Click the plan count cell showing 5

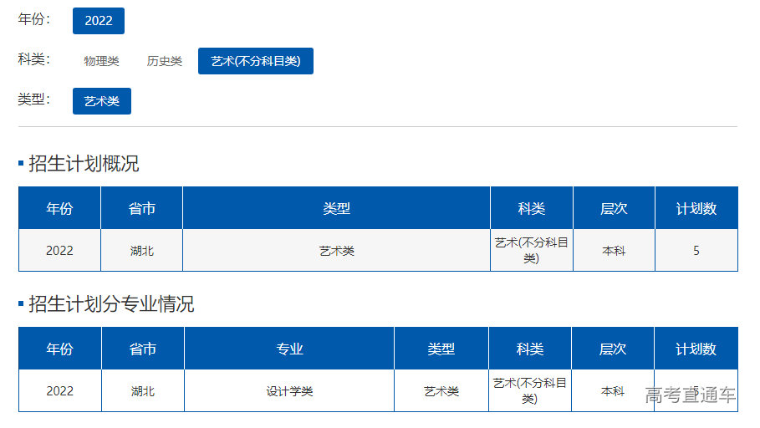point(696,251)
